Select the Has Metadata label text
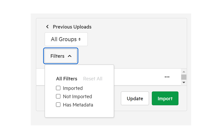Screen dimensions: 222x139 pos(78,105)
